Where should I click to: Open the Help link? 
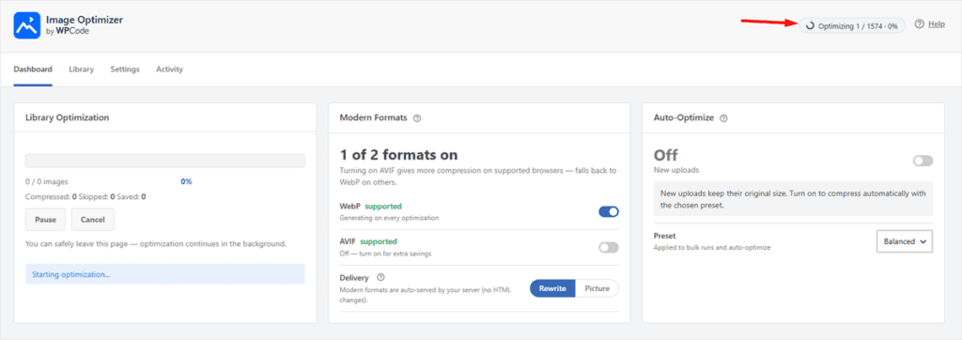937,23
